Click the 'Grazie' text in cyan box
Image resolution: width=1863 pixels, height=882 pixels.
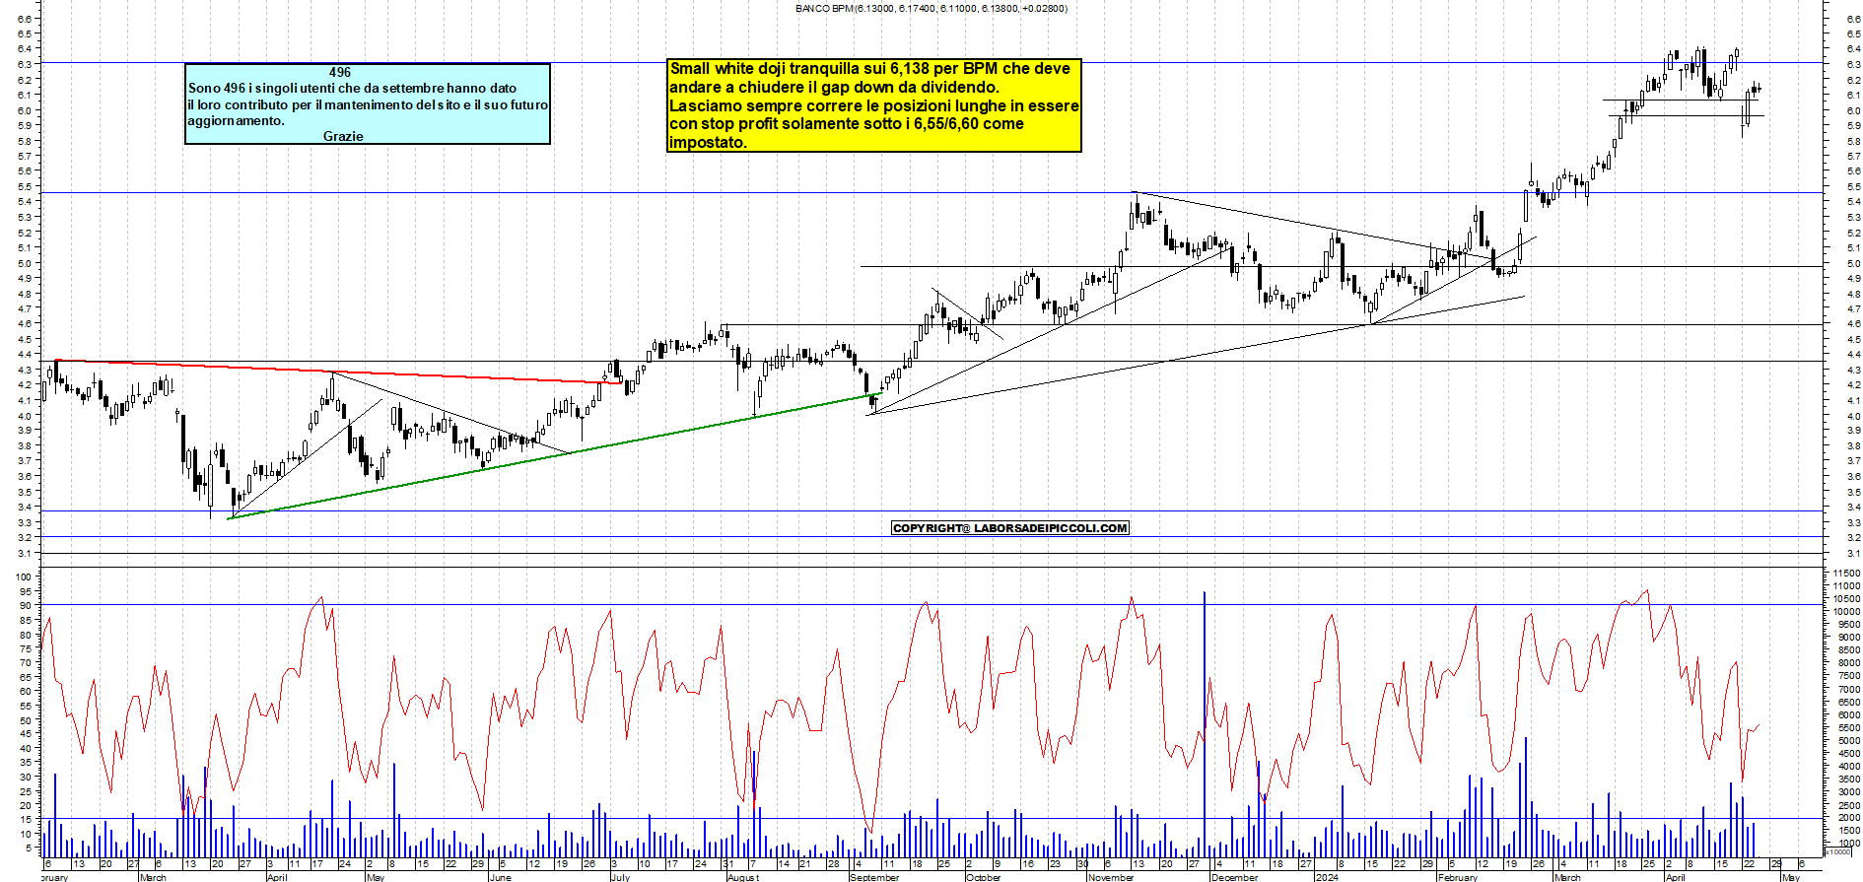[x=343, y=136]
